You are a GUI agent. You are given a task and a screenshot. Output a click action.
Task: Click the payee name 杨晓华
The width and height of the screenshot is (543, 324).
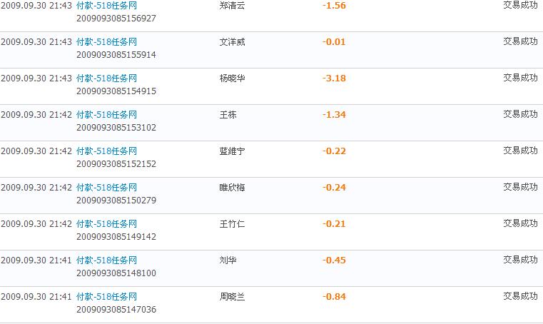coord(231,79)
